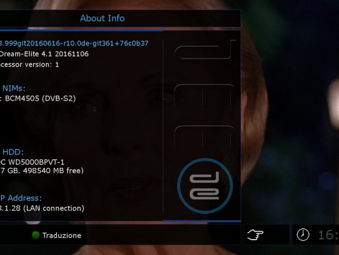Click the IP Address heading

click(21, 198)
